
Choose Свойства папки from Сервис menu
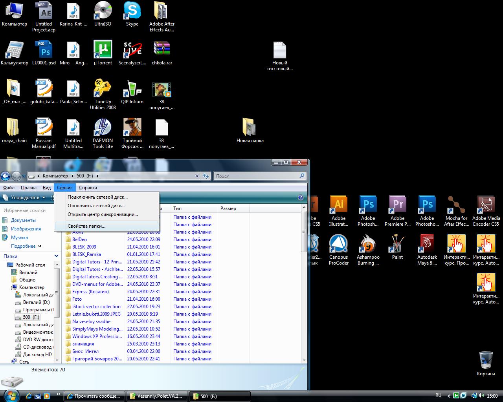point(107,226)
